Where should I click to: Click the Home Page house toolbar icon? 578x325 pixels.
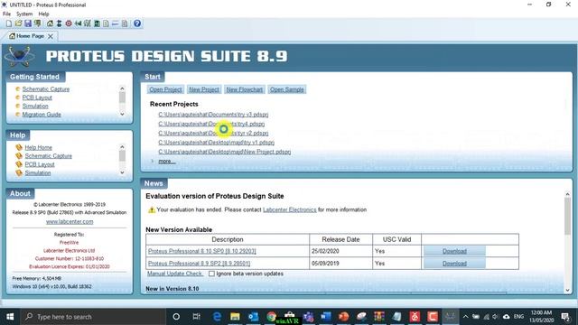(50, 23)
